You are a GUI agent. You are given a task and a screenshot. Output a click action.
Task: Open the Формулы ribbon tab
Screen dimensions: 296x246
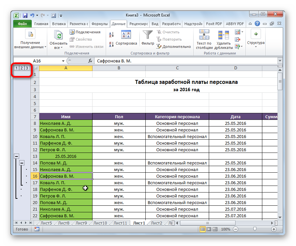pos(99,24)
